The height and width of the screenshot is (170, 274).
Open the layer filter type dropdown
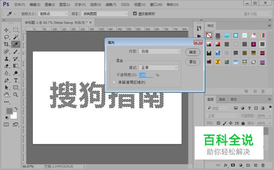[218, 108]
